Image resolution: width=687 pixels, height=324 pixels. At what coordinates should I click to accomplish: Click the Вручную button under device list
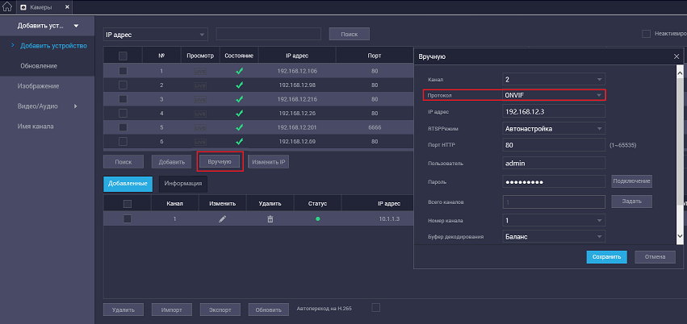tap(220, 161)
